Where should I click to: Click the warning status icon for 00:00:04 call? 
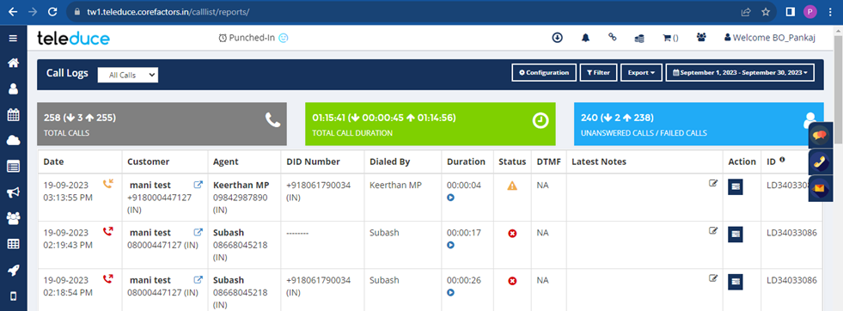[x=512, y=186]
